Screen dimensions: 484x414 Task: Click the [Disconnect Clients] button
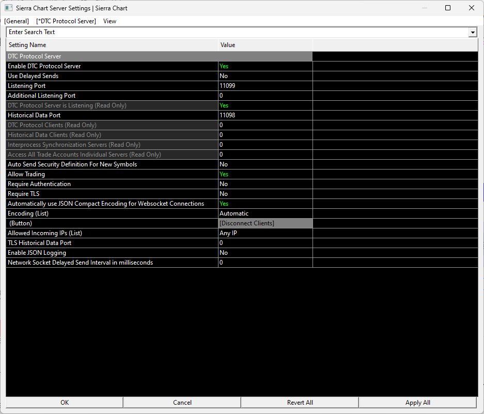click(x=266, y=223)
